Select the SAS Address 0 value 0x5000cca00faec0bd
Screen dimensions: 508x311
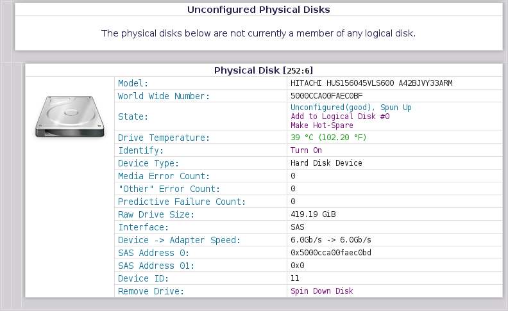click(330, 253)
